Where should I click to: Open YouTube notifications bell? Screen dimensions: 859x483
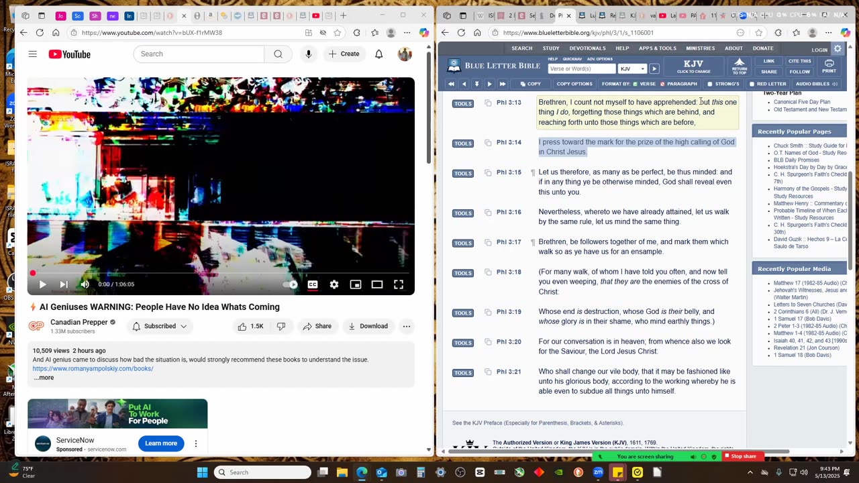pyautogui.click(x=379, y=54)
